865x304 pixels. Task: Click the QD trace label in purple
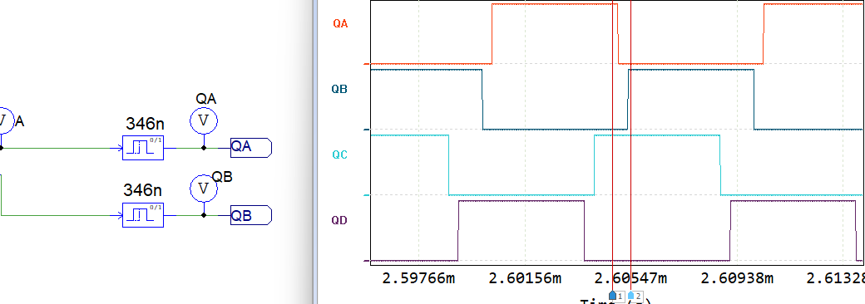(340, 220)
